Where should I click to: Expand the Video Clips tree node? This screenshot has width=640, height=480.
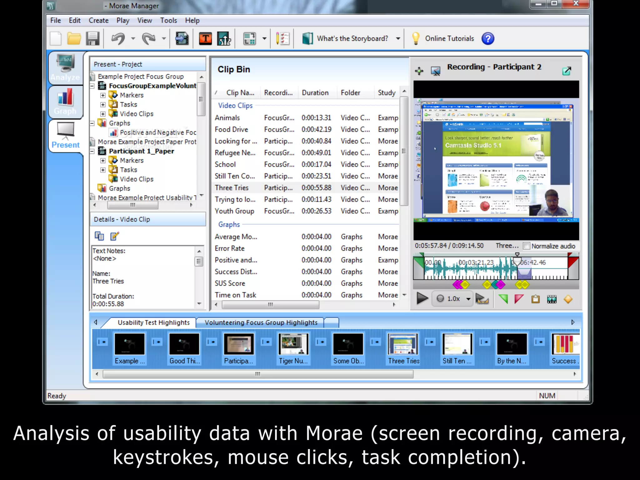click(103, 114)
